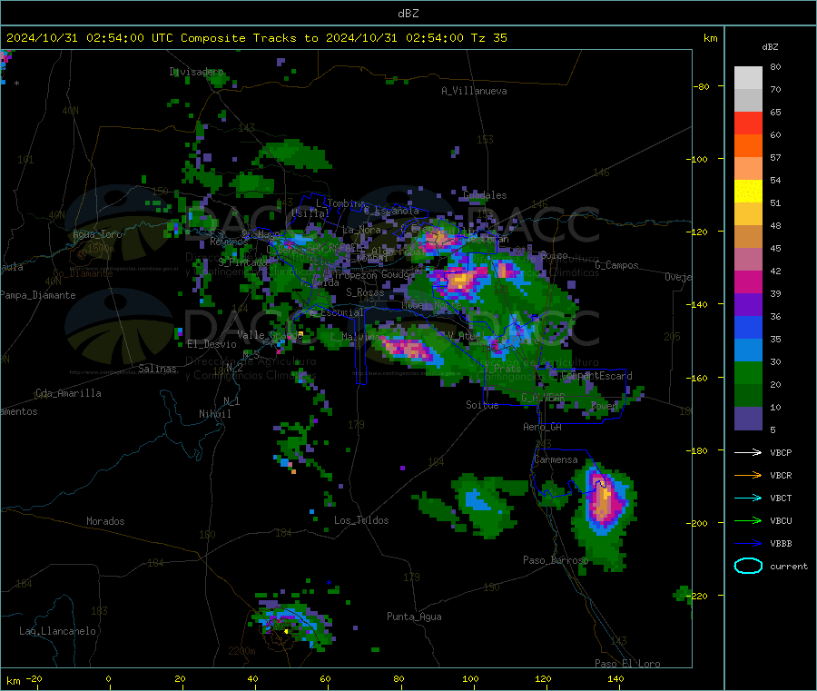Select the light gray 70–80 dBZ swatch

click(x=748, y=78)
